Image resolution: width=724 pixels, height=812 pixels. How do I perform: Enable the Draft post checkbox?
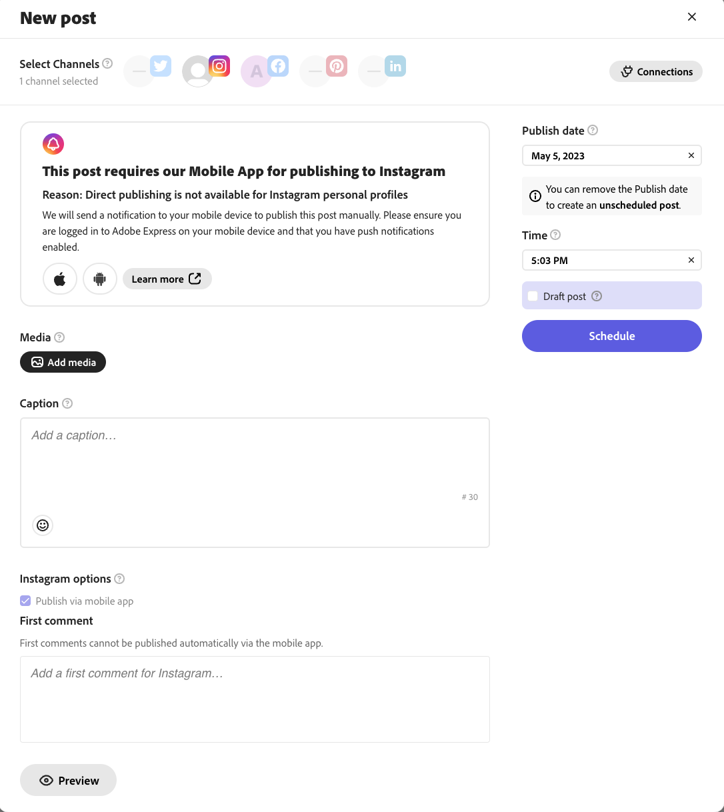tap(533, 296)
